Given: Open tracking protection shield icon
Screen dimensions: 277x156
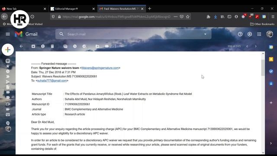Looking at the screenshot, I should point(53,16).
